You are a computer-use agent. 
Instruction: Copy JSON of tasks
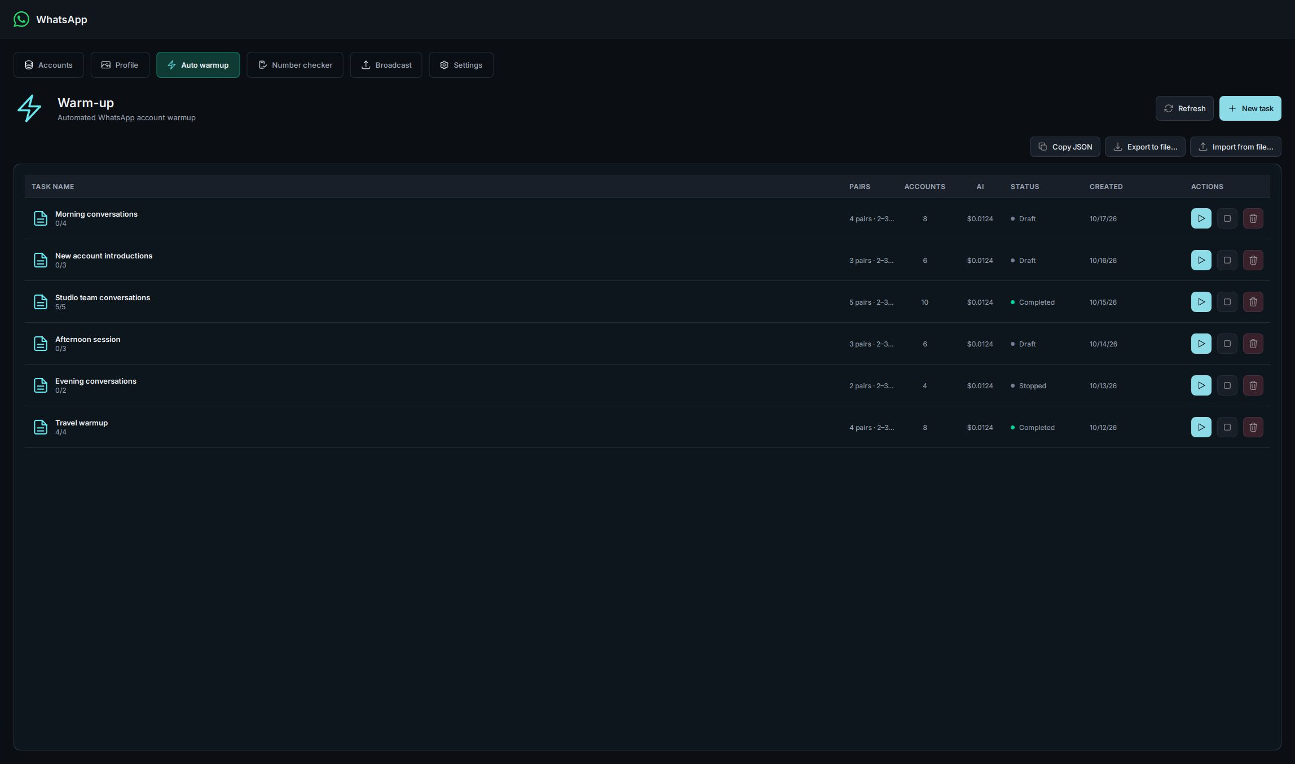(x=1065, y=147)
